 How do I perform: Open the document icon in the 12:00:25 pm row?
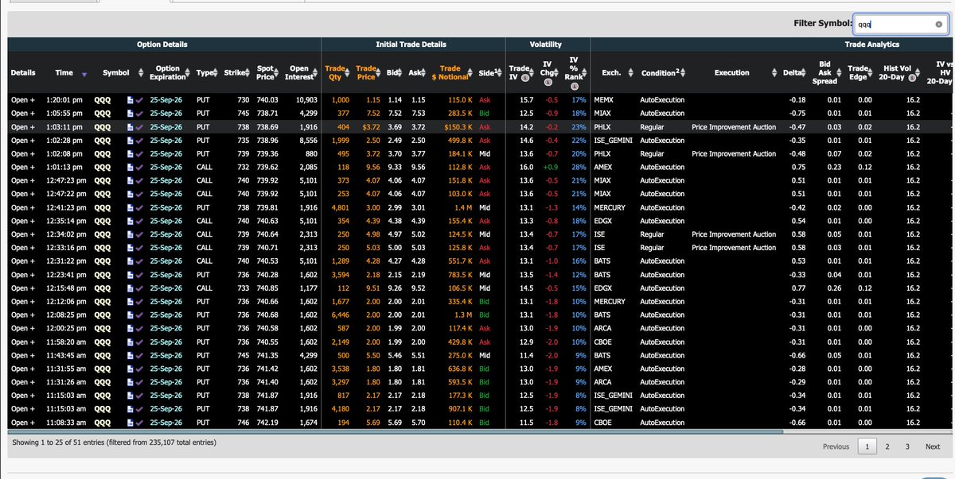point(131,328)
